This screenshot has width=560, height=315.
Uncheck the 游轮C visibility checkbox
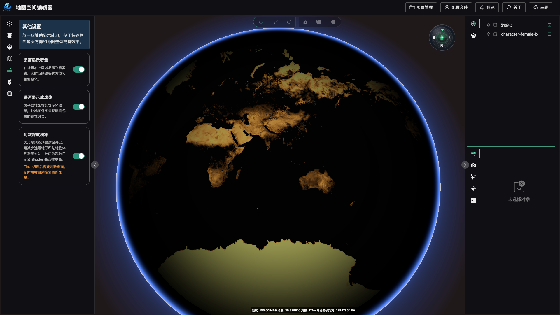click(549, 25)
